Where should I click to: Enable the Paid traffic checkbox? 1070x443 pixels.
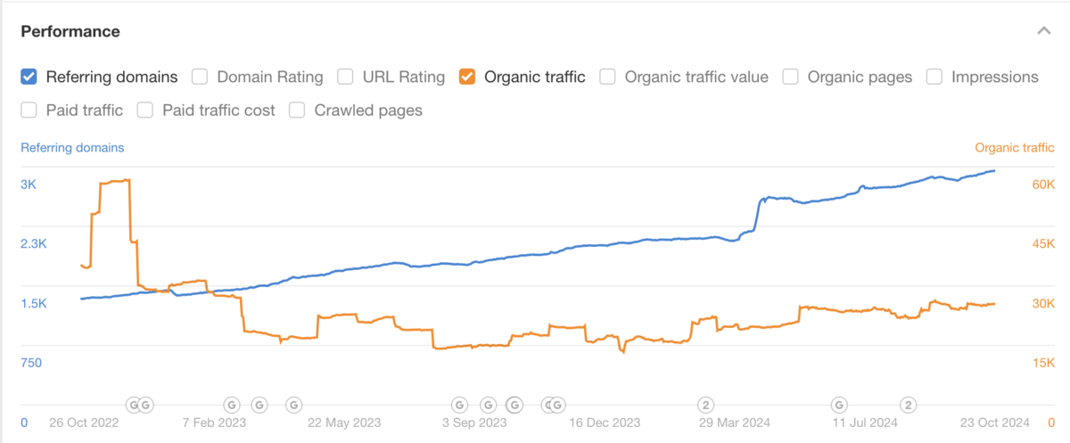(29, 111)
